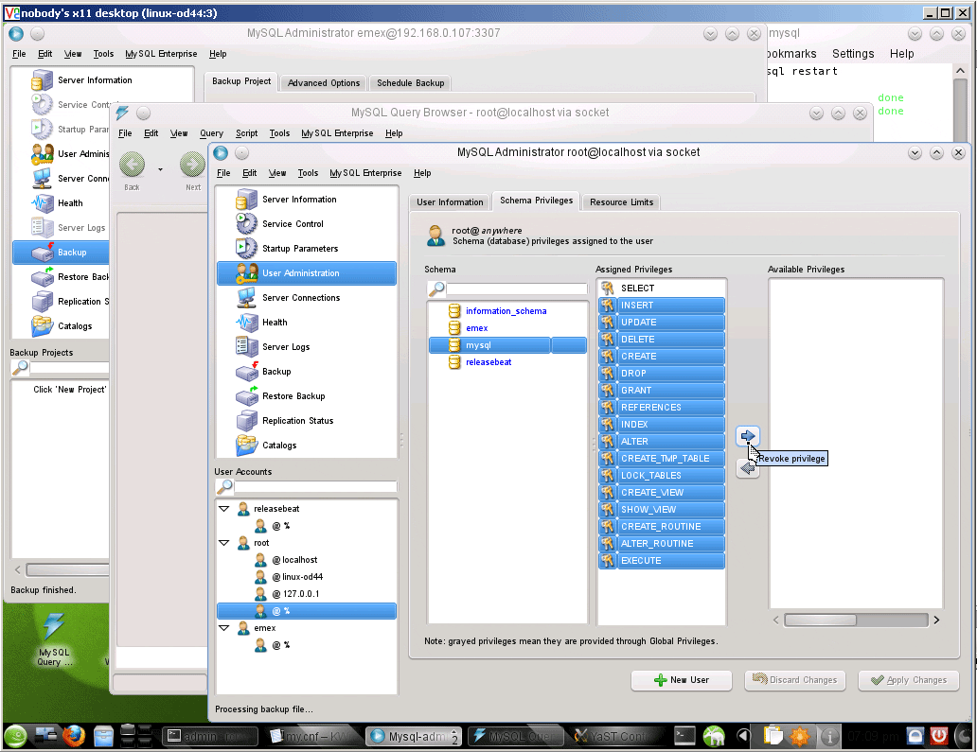The image size is (977, 752).
Task: Click the Assign privilege left-arrow button
Action: 747,468
